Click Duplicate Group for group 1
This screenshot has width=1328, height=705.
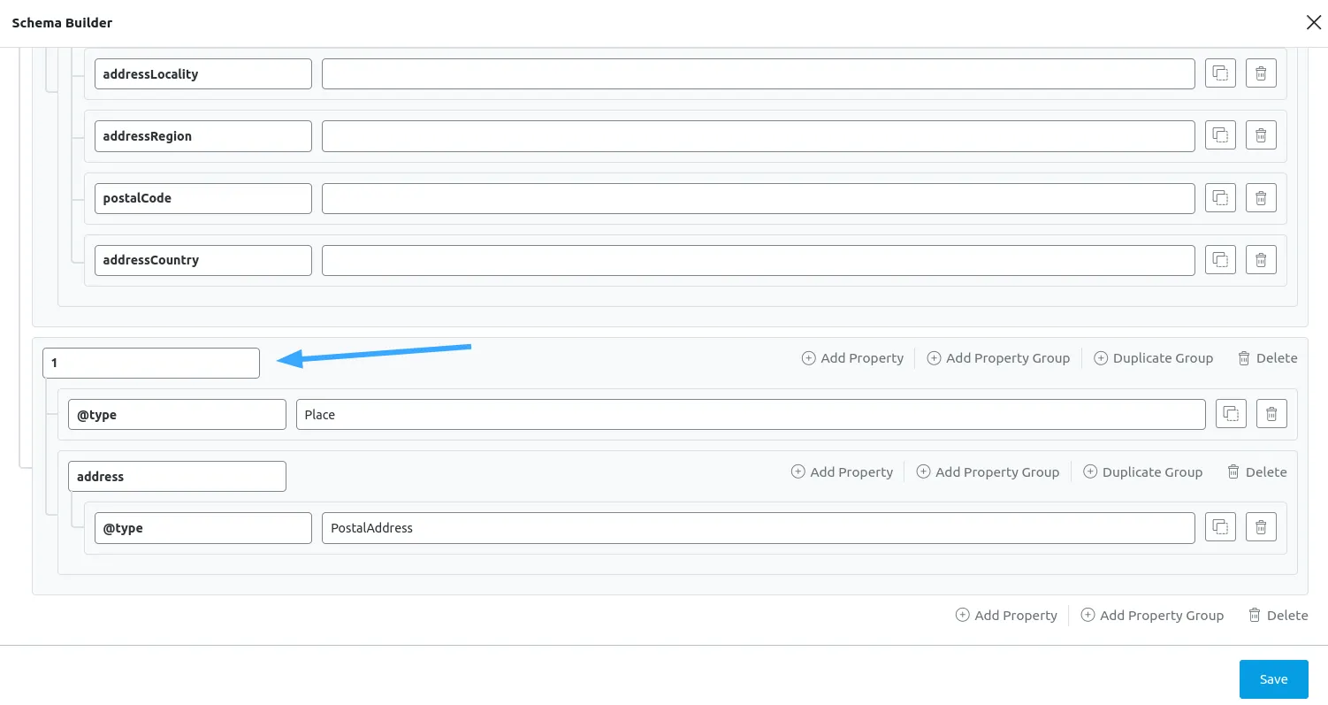(1153, 358)
